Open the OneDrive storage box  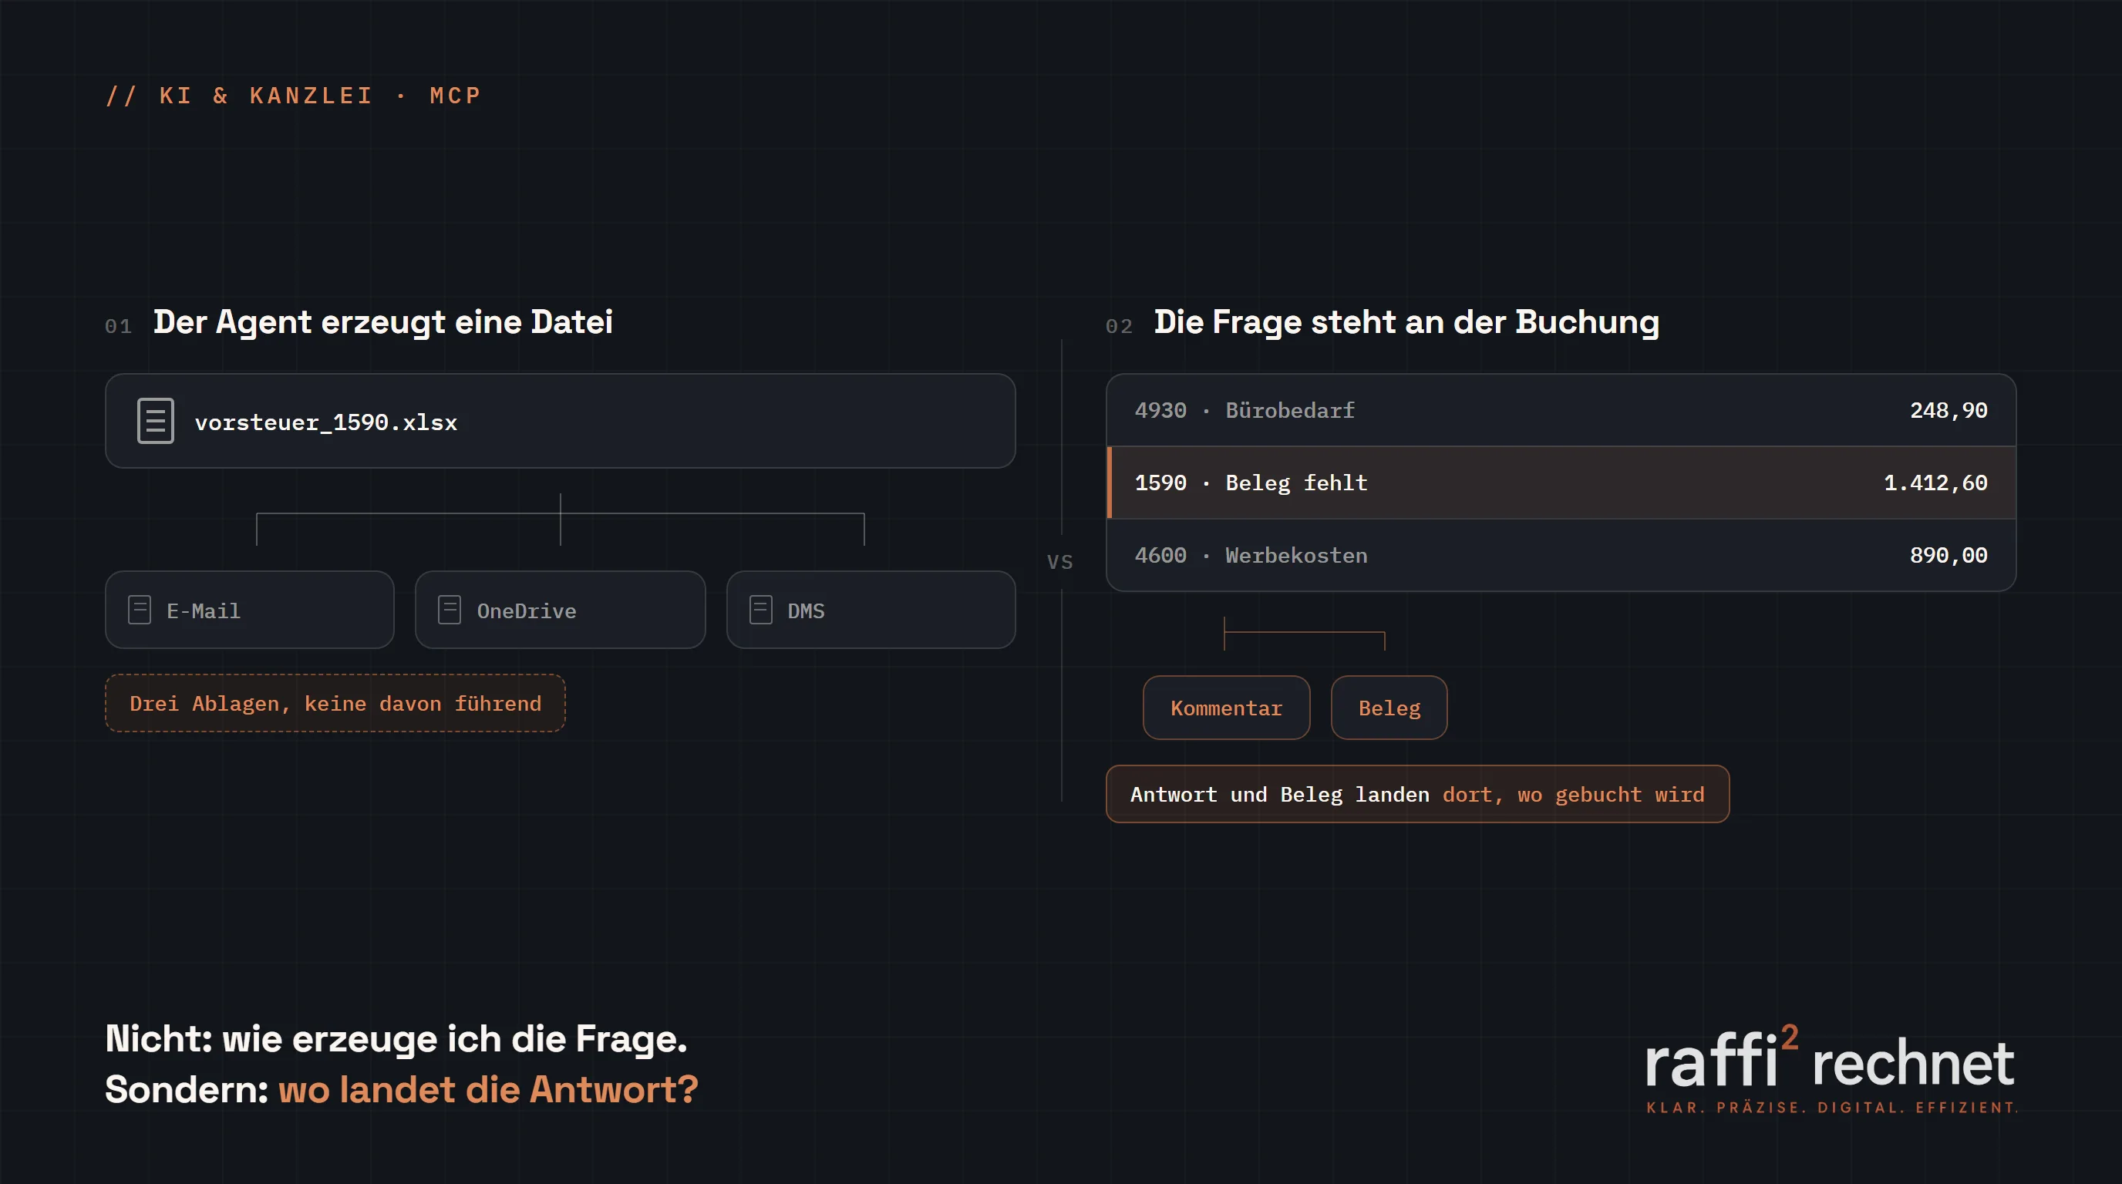click(560, 610)
